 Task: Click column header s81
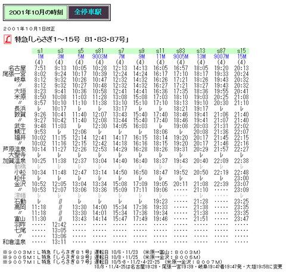[100, 51]
